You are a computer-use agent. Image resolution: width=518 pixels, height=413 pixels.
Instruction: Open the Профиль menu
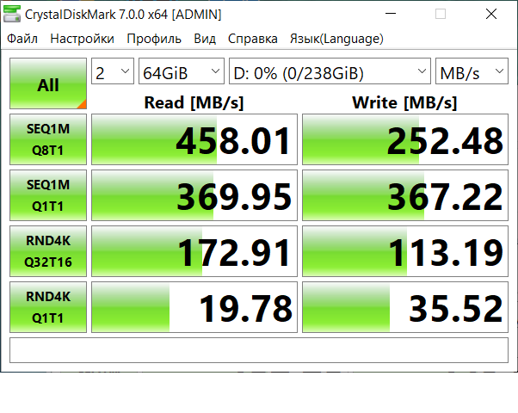pos(153,39)
